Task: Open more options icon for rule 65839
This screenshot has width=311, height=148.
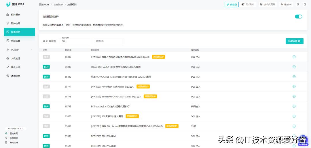Action: (x=294, y=57)
